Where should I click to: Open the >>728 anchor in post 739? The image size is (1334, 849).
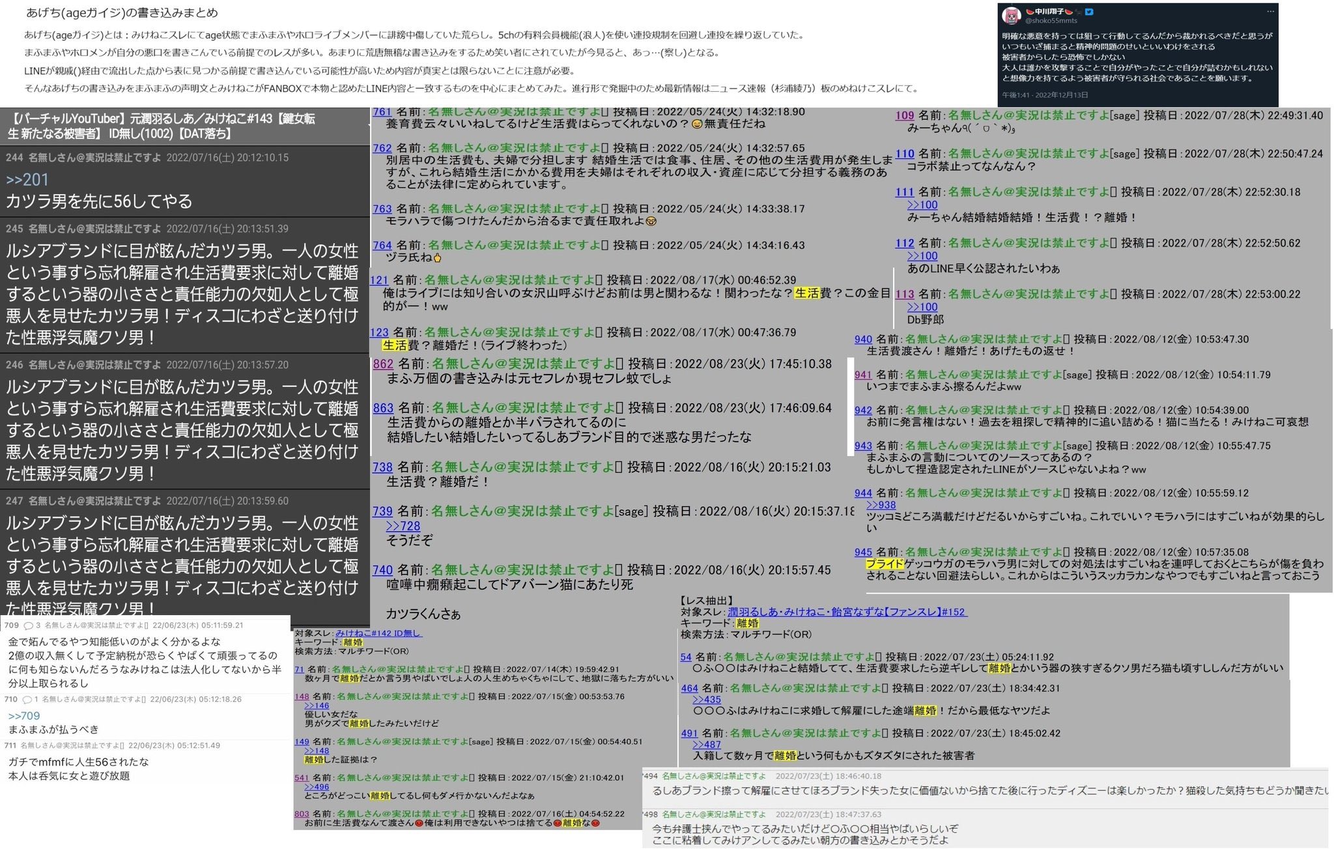[403, 526]
